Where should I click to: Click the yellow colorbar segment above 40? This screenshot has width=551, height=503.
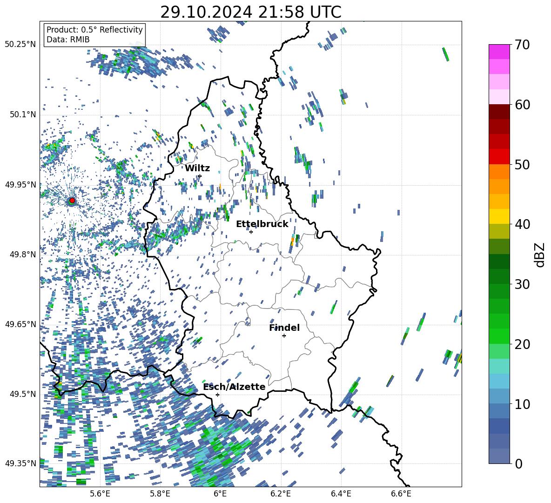(x=499, y=216)
